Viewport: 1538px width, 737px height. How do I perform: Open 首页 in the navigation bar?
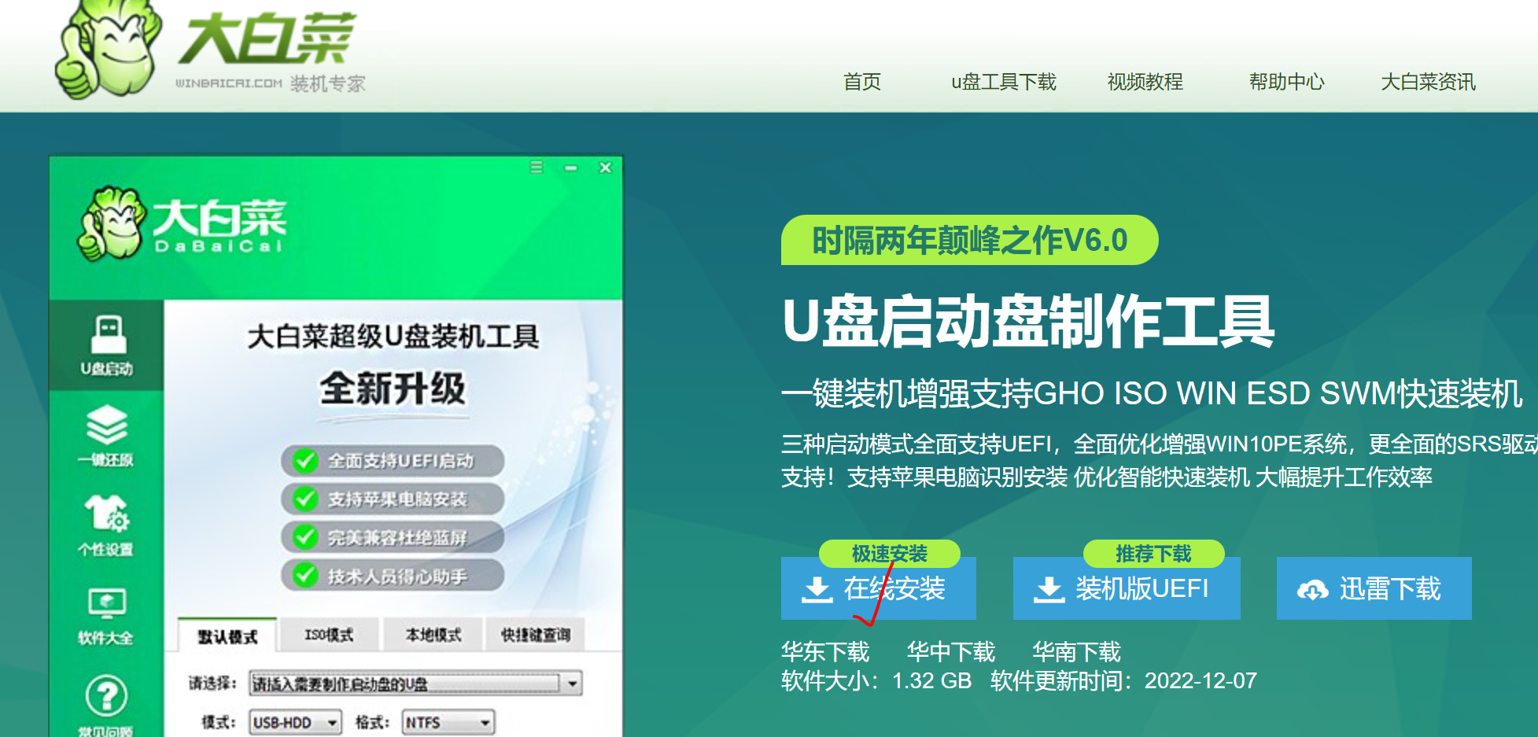[862, 82]
